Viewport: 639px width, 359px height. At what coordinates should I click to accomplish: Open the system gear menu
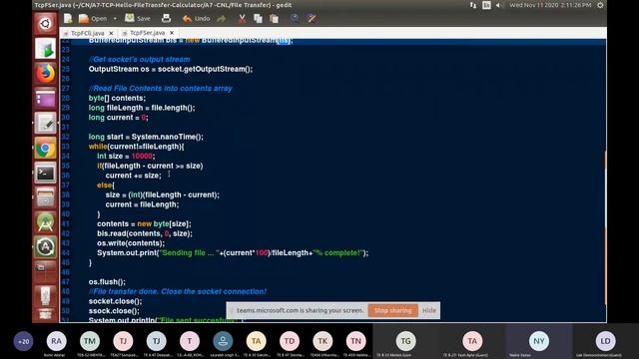600,5
